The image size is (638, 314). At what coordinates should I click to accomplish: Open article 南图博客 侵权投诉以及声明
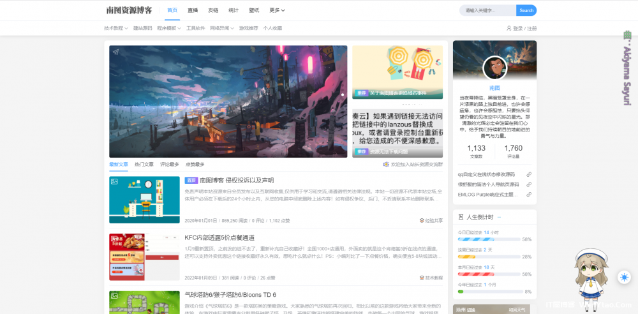coord(237,181)
